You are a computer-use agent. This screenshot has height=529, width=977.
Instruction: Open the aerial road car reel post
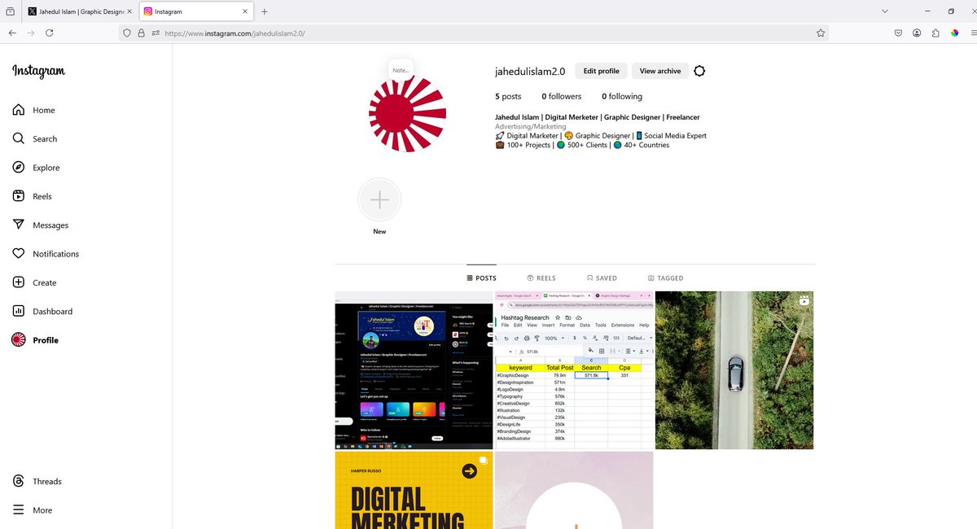point(734,370)
